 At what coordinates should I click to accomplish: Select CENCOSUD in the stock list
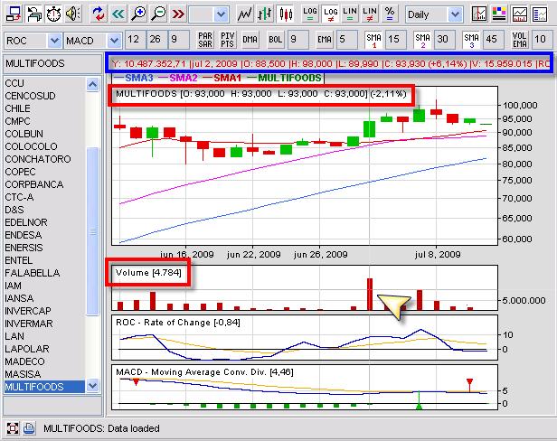point(44,96)
